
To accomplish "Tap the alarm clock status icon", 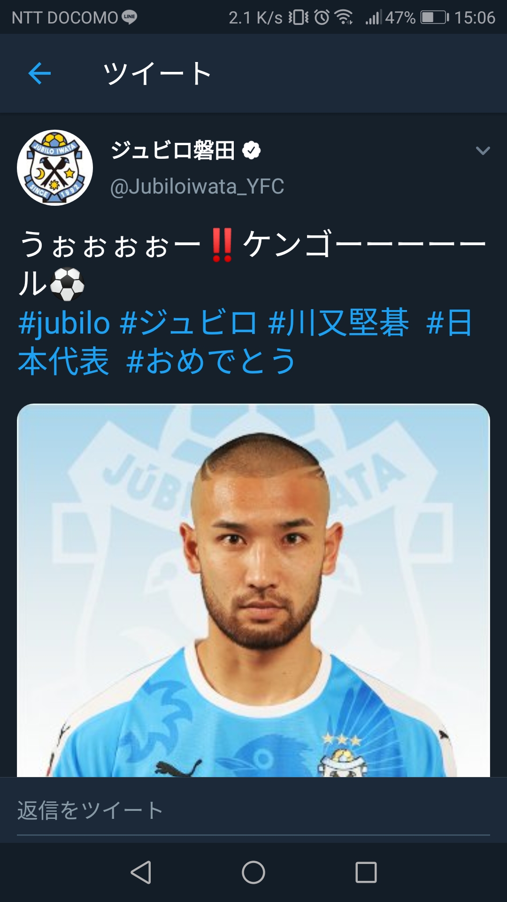I will coord(322,17).
